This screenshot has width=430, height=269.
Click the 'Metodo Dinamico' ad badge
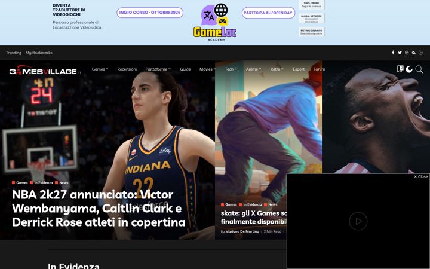[312, 32]
